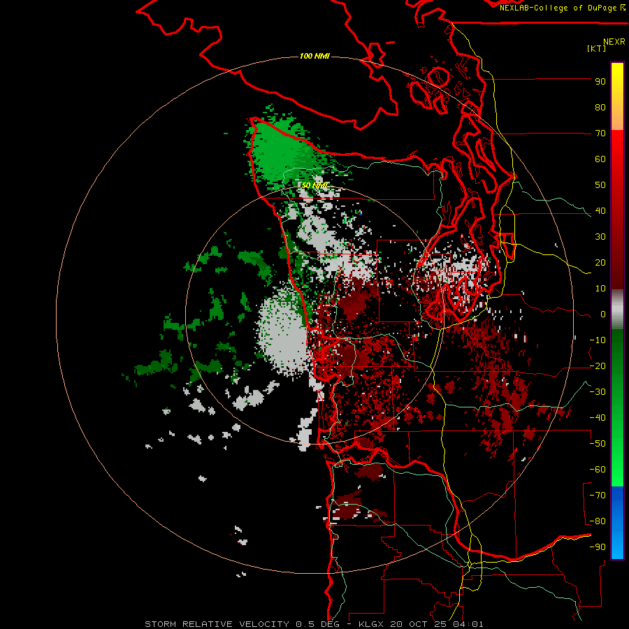The image size is (629, 629).
Task: Click the 50 NMI range ring label
Action: (314, 185)
